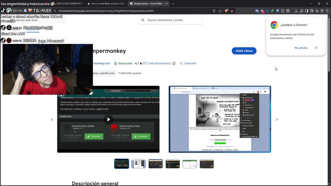Click the address bar URL
331x186 pixels.
click(x=106, y=11)
